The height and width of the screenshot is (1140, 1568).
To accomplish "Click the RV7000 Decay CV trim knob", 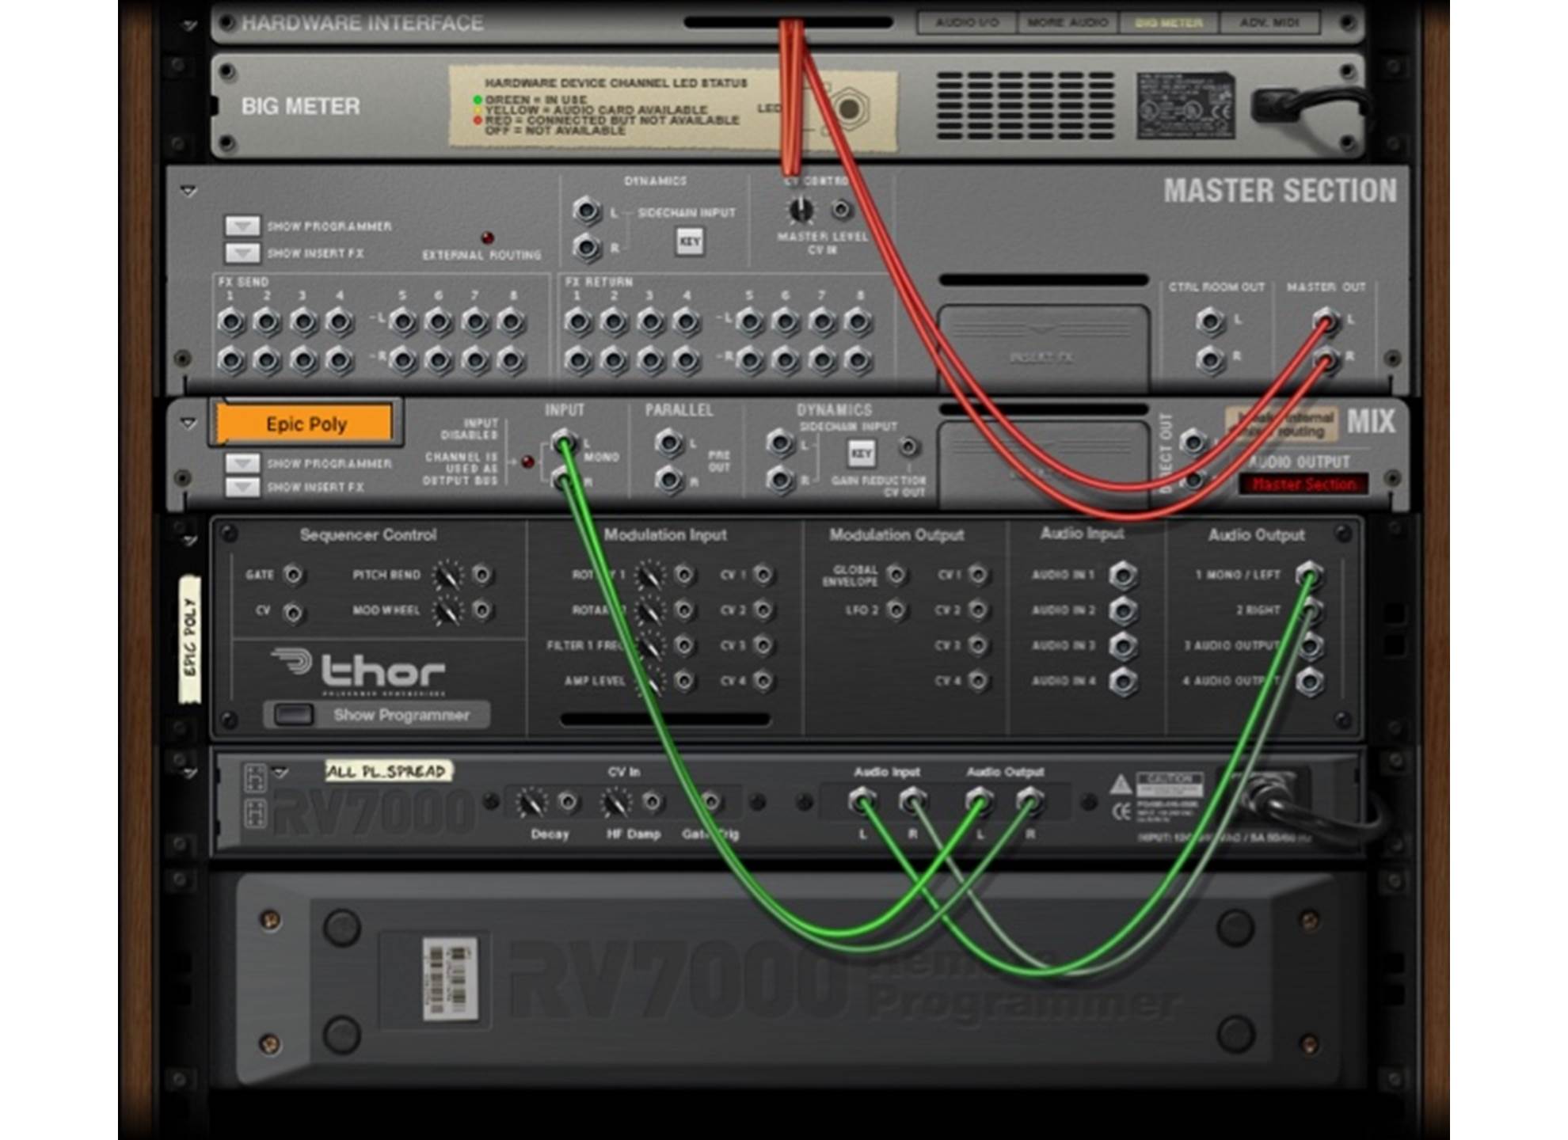I will pyautogui.click(x=532, y=803).
